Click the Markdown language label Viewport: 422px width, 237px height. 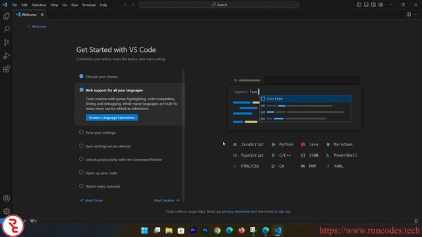343,144
